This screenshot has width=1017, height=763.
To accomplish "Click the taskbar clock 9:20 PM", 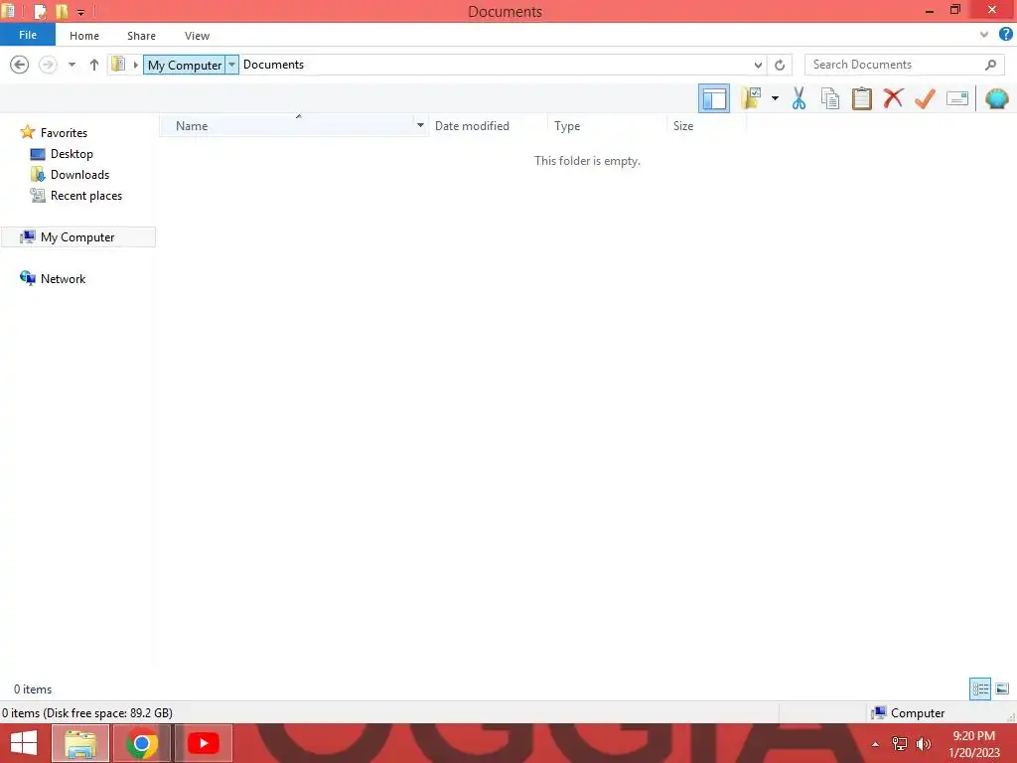I will pyautogui.click(x=973, y=736).
